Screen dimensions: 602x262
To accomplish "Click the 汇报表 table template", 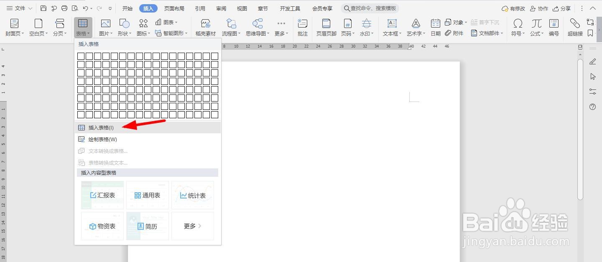I will tap(102, 195).
